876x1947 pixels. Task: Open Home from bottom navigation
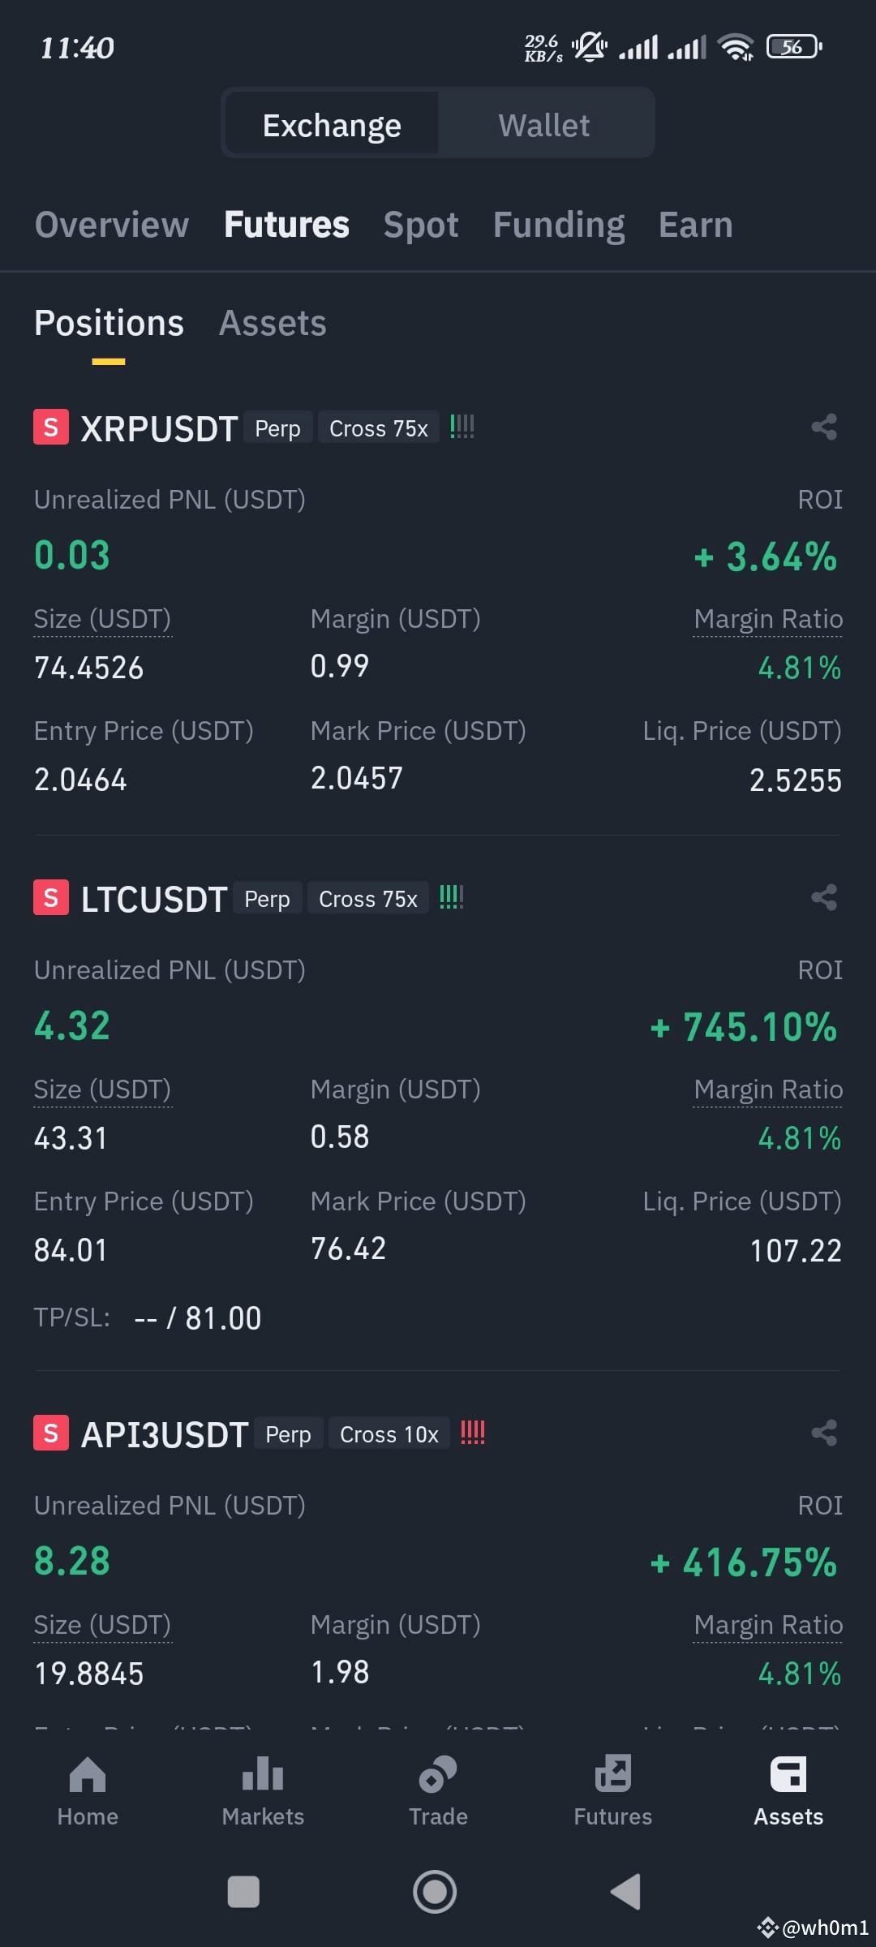(x=88, y=1791)
